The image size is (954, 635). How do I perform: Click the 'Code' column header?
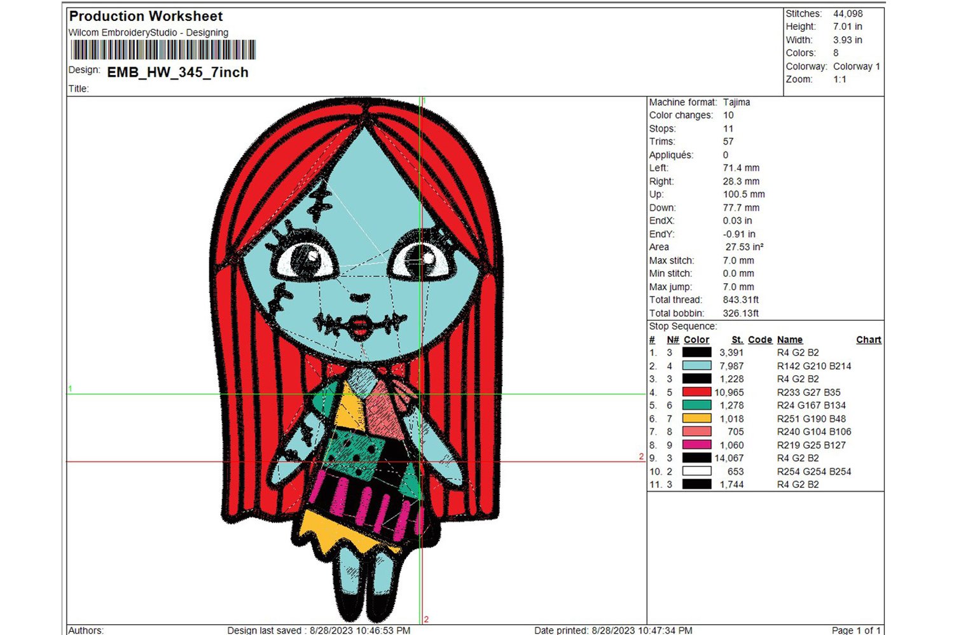coord(760,340)
